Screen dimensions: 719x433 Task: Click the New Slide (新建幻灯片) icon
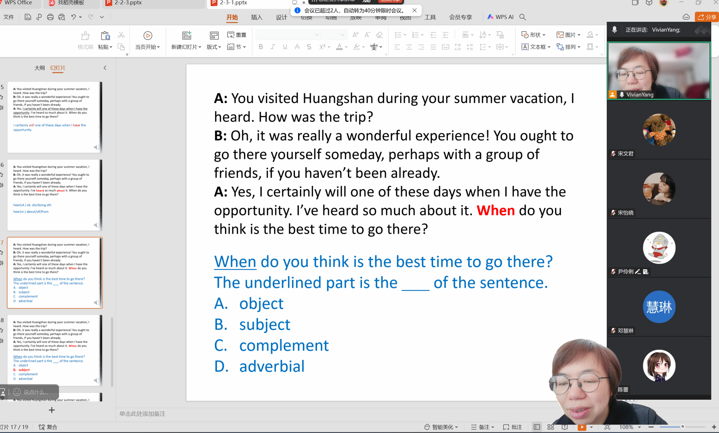186,35
